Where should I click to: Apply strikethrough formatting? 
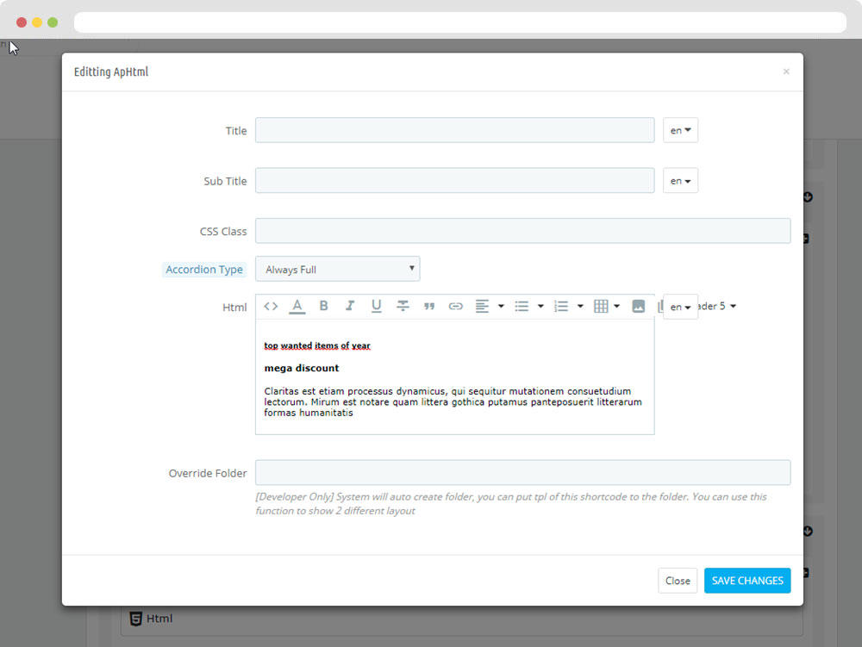[403, 306]
